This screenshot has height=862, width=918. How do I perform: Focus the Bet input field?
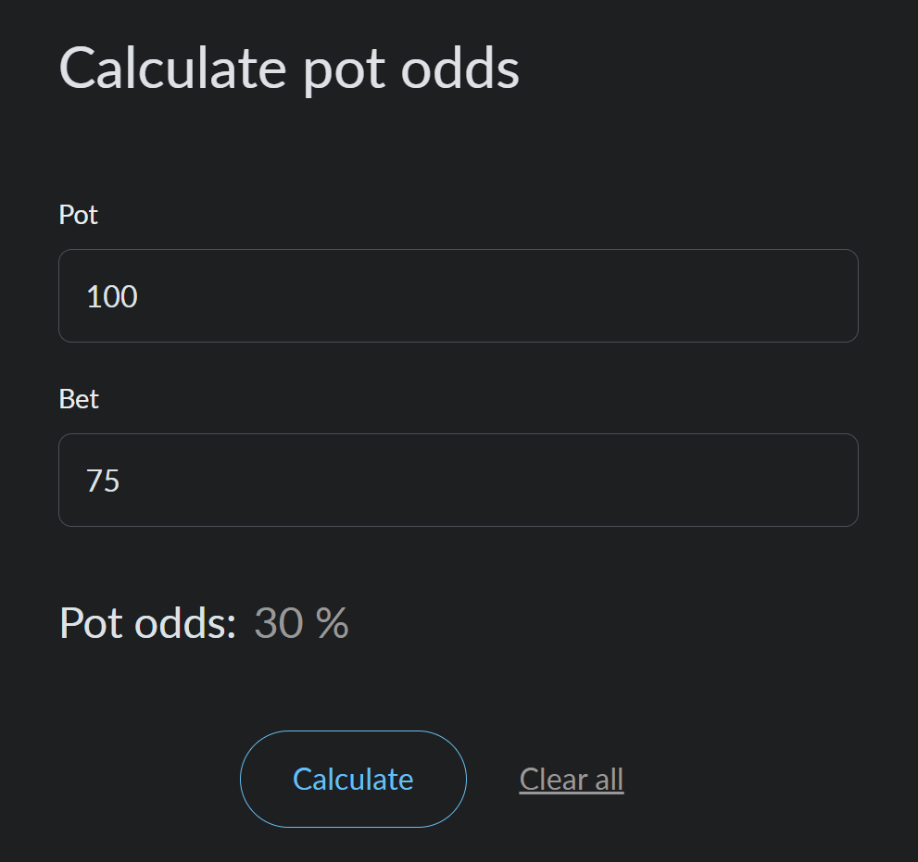(x=458, y=481)
